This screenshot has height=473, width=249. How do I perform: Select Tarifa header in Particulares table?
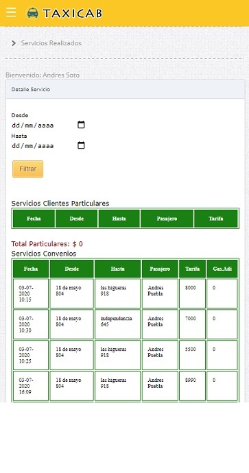click(x=216, y=219)
